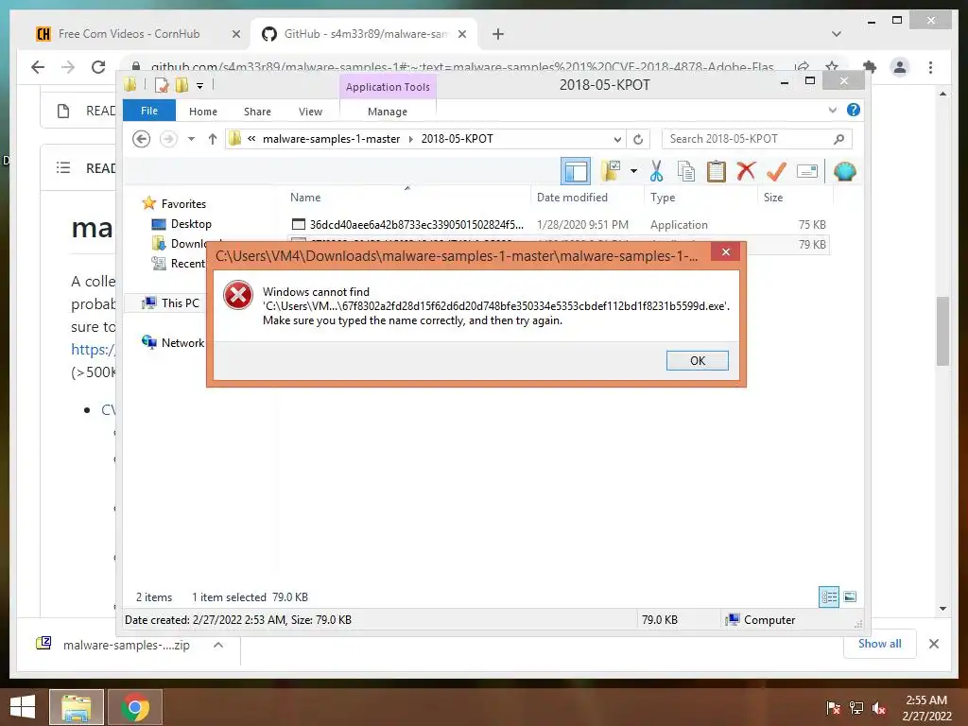Open the folder options dropdown arrow
The height and width of the screenshot is (726, 968).
(633, 171)
